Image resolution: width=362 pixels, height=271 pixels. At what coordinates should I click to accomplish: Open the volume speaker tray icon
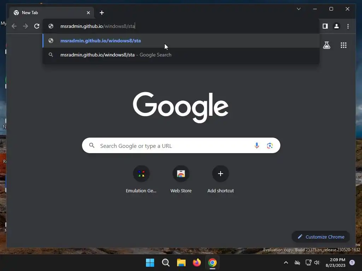pyautogui.click(x=316, y=263)
